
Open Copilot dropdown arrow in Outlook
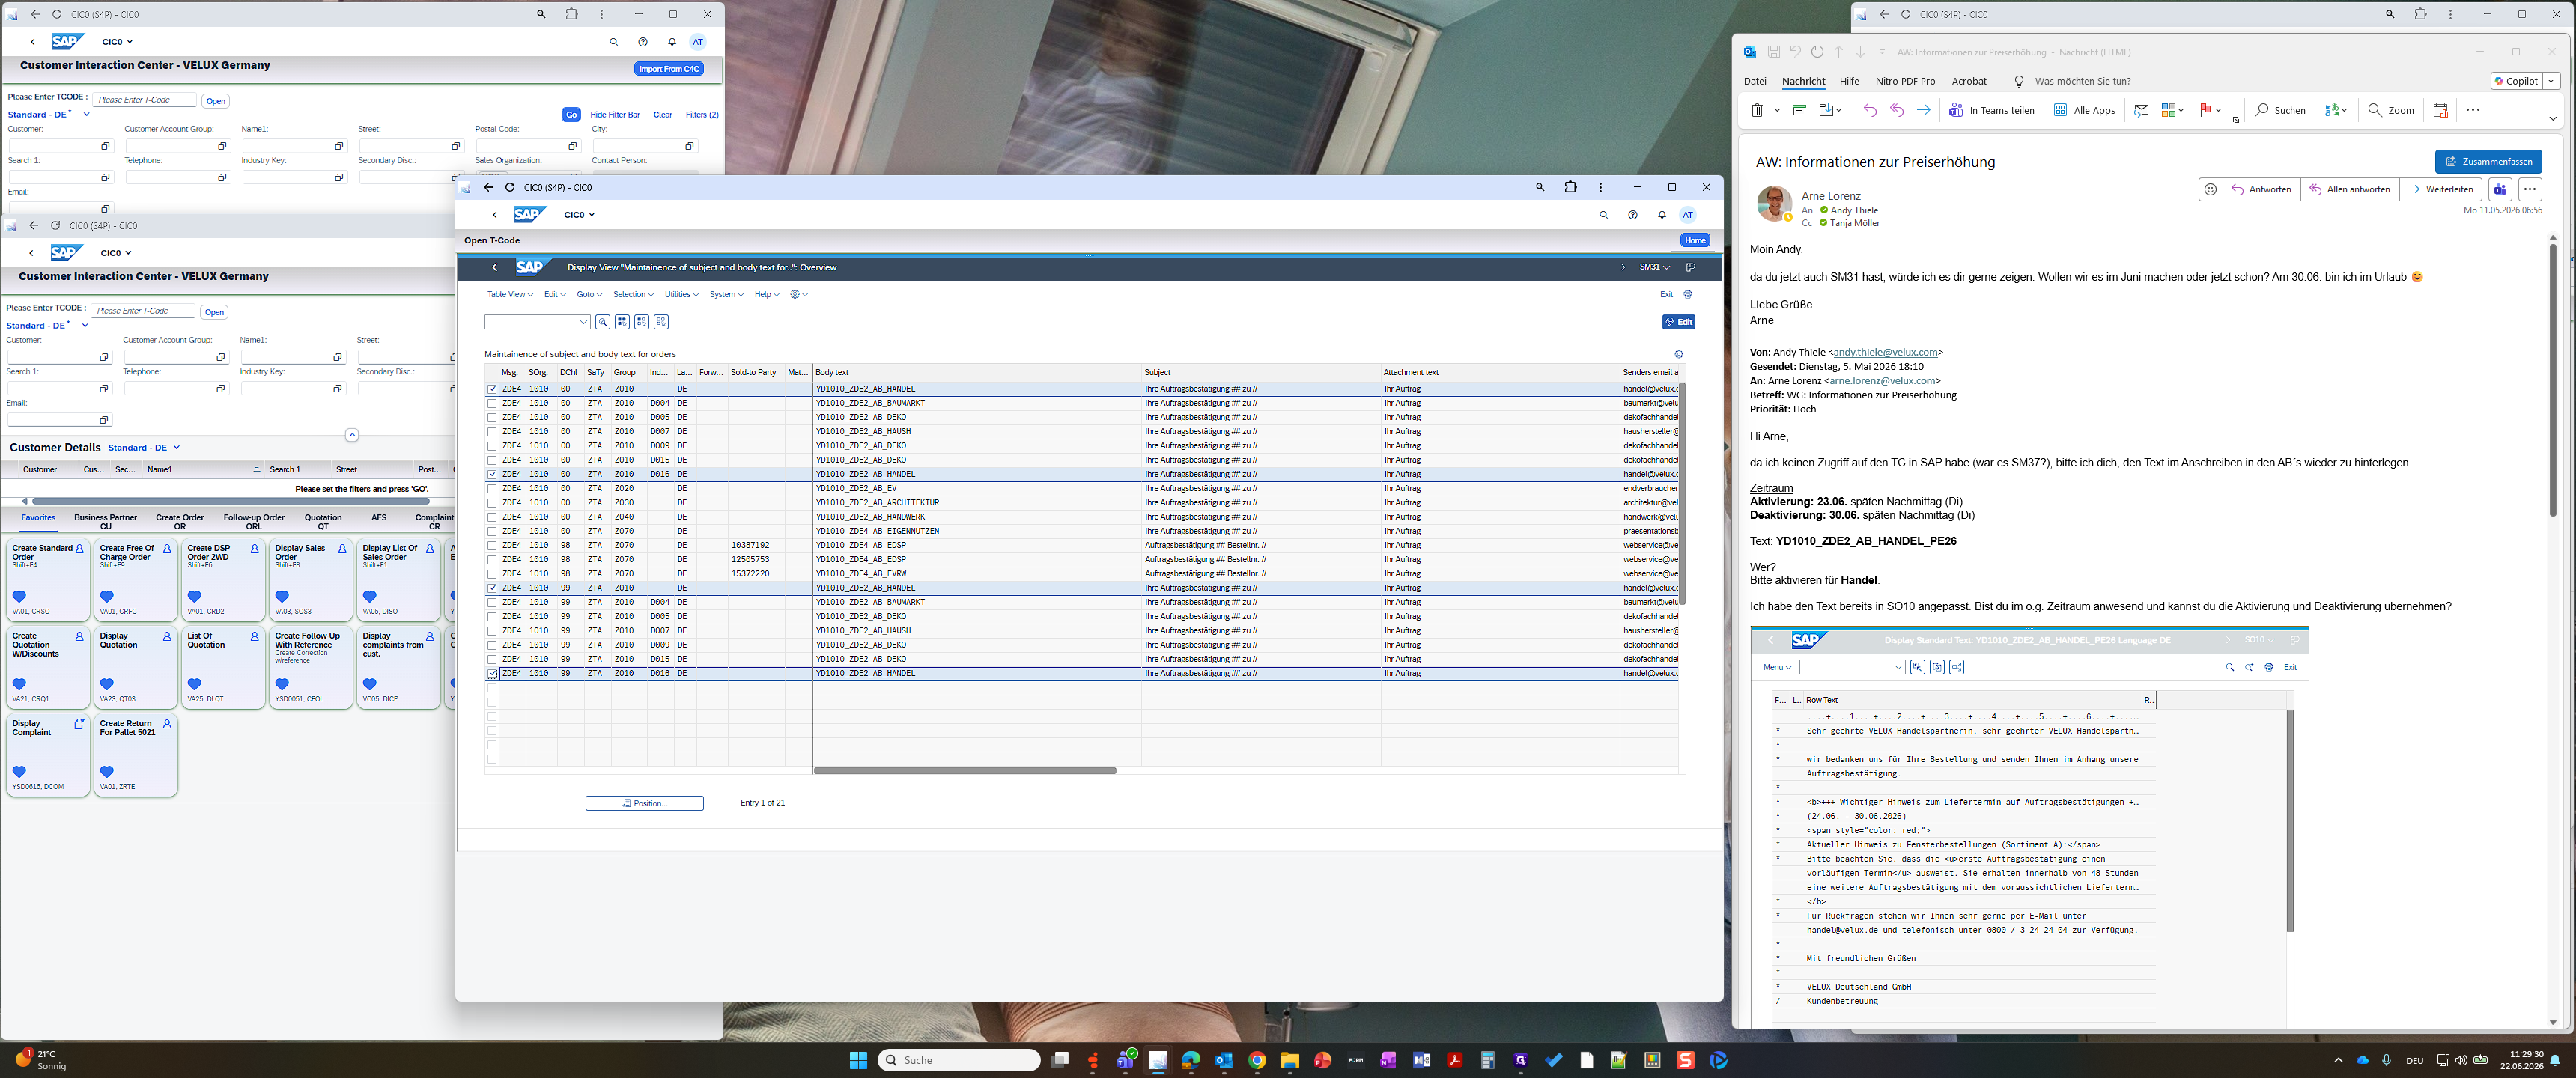[2552, 81]
